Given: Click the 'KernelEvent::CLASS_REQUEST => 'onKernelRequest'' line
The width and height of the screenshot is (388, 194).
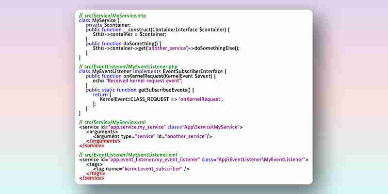Looking at the screenshot, I should [162, 99].
